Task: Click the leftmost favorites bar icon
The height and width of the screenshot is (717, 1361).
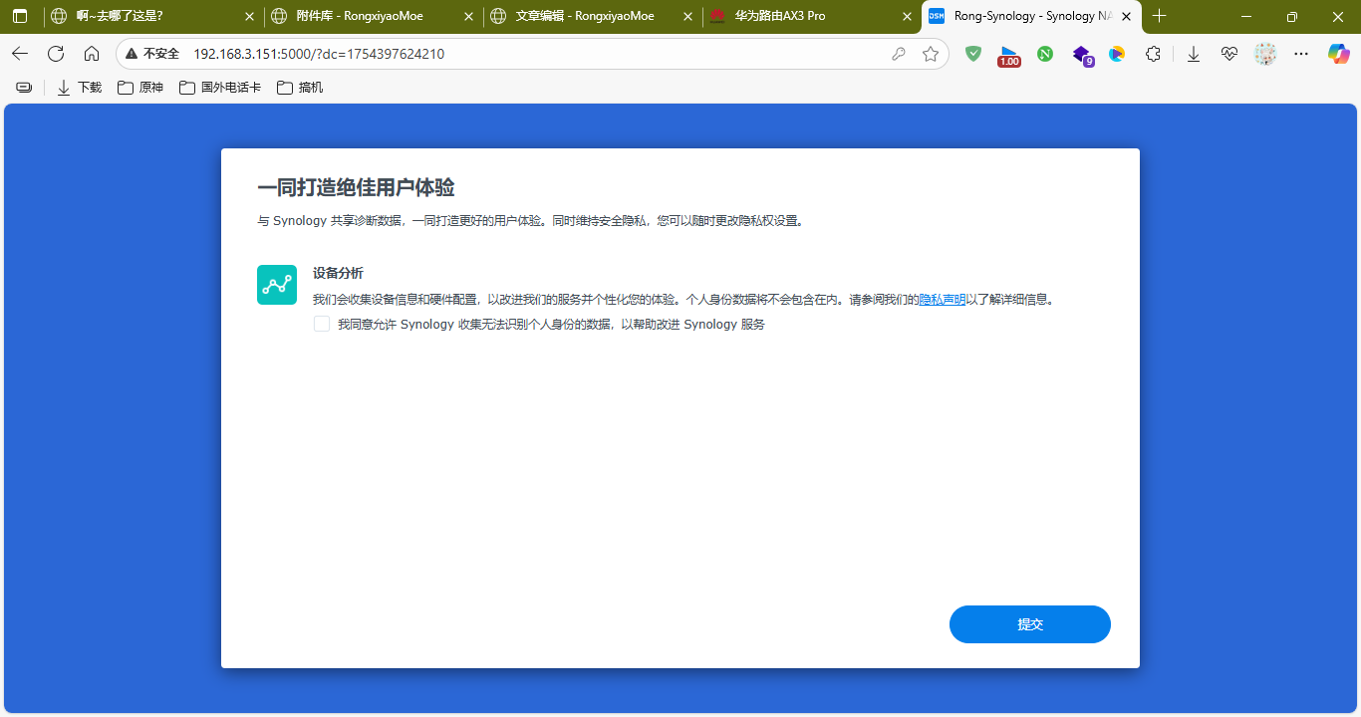Action: pyautogui.click(x=24, y=88)
